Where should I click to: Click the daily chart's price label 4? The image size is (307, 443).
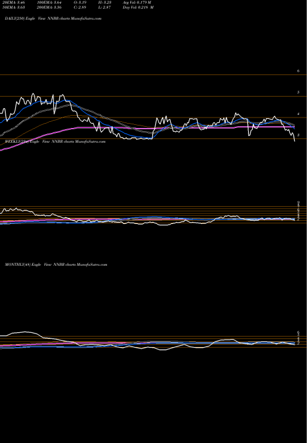click(298, 114)
